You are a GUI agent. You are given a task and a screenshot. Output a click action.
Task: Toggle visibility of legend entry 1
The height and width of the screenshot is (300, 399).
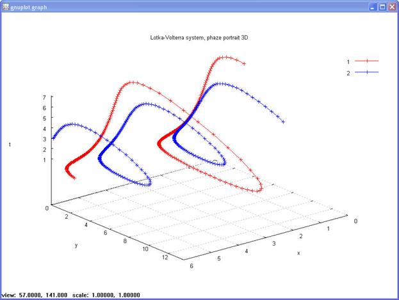coord(348,62)
